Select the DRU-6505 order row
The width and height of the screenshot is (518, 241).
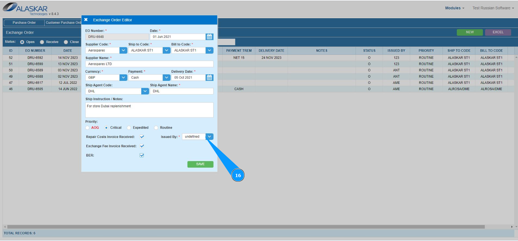pos(259,89)
